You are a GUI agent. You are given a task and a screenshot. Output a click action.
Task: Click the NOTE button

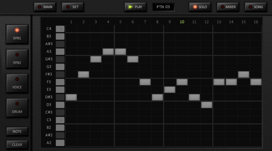click(x=17, y=132)
